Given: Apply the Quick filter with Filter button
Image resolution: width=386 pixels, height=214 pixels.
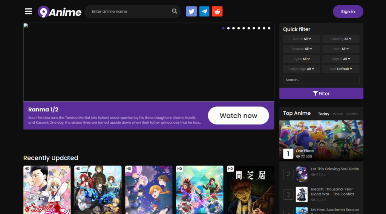Looking at the screenshot, I should 321,94.
